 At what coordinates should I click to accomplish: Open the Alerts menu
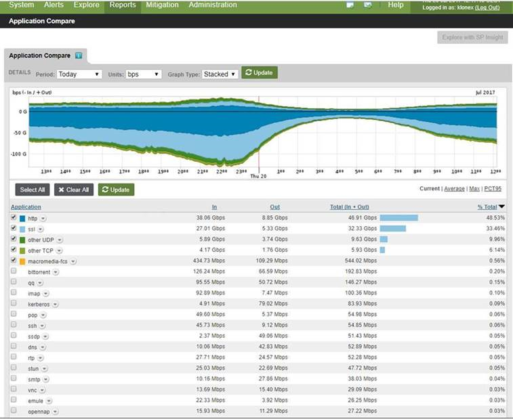[x=54, y=5]
